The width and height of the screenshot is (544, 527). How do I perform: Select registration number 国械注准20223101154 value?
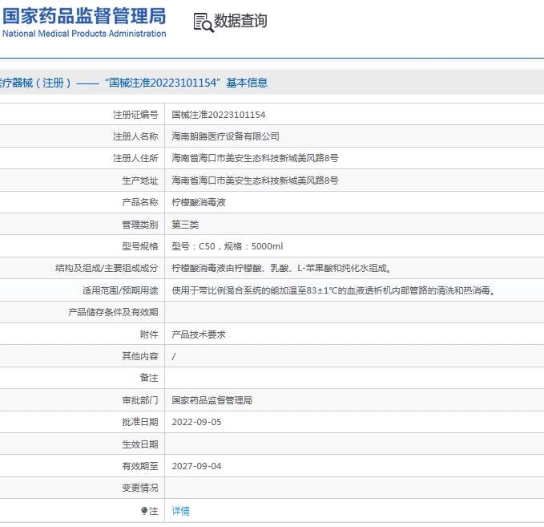coord(219,115)
